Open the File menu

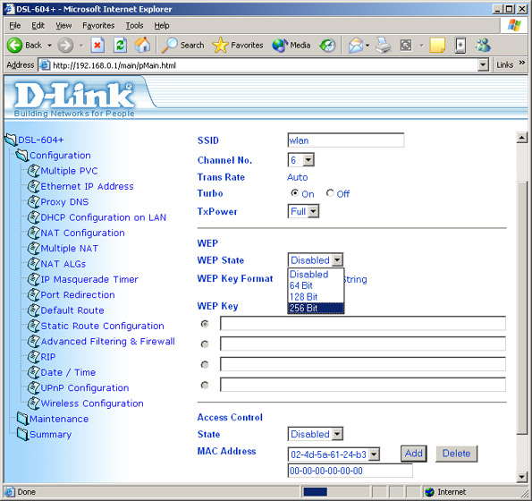(x=14, y=25)
